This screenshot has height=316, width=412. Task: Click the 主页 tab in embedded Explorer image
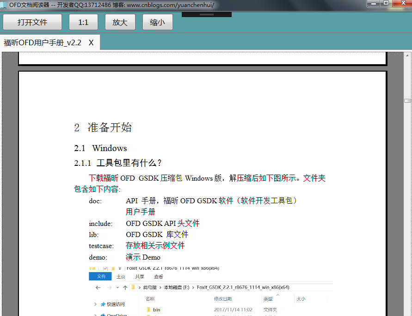click(x=121, y=277)
